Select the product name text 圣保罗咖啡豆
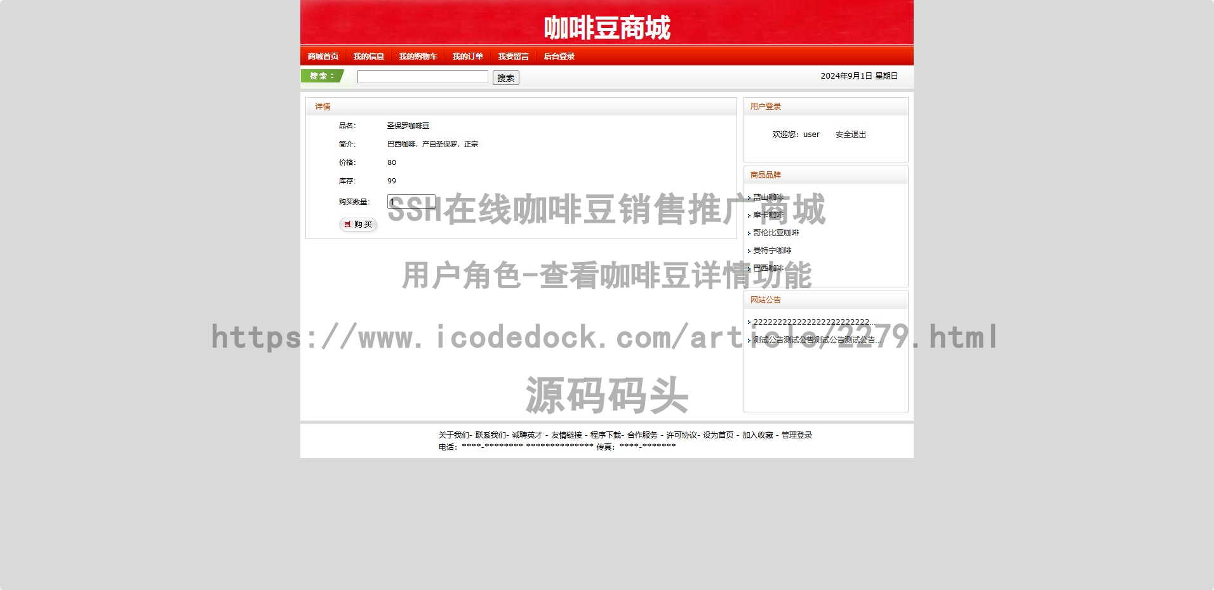The width and height of the screenshot is (1214, 590). [408, 126]
